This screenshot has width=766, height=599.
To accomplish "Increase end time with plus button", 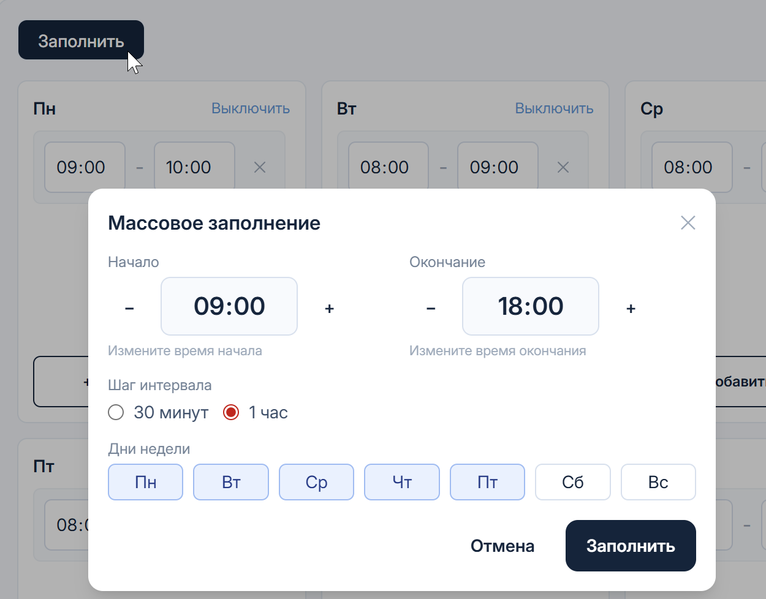I will (631, 308).
